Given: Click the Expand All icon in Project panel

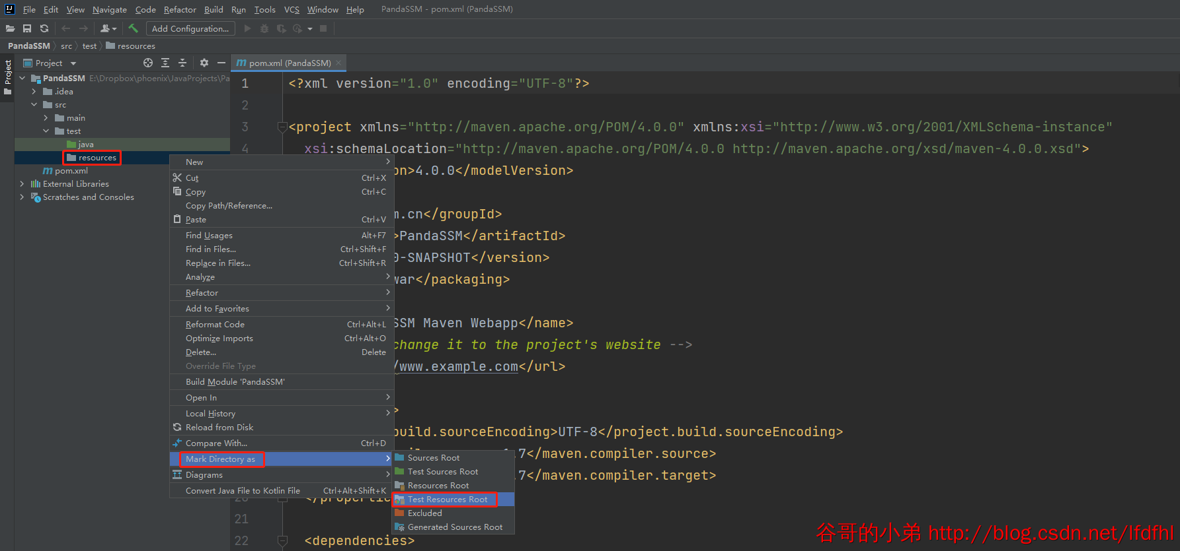Looking at the screenshot, I should [165, 63].
